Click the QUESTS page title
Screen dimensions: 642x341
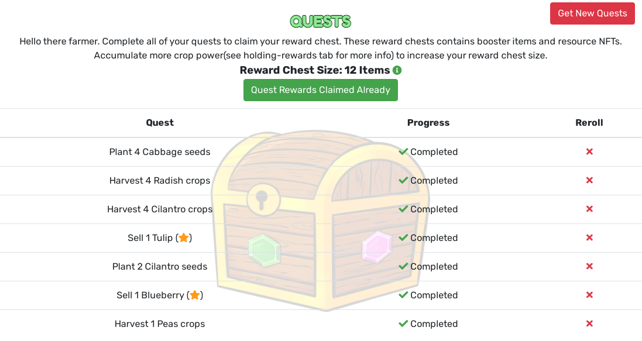(321, 21)
